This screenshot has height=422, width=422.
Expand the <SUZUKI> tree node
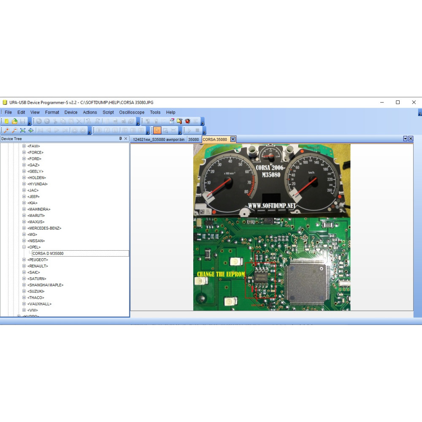point(24,291)
